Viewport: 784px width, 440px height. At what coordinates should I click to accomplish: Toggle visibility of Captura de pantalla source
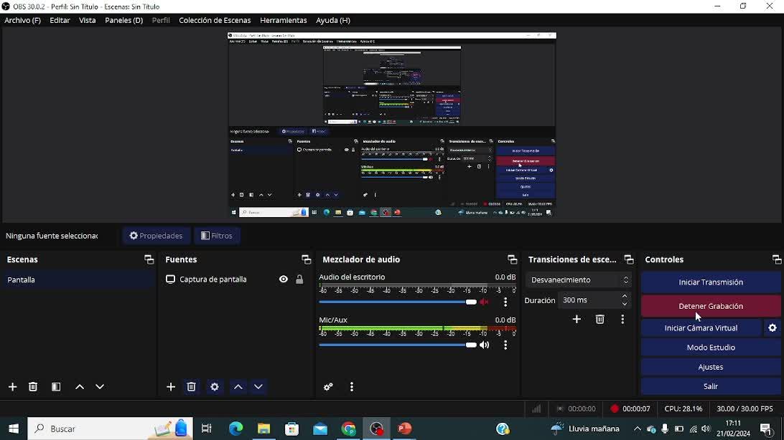[284, 279]
